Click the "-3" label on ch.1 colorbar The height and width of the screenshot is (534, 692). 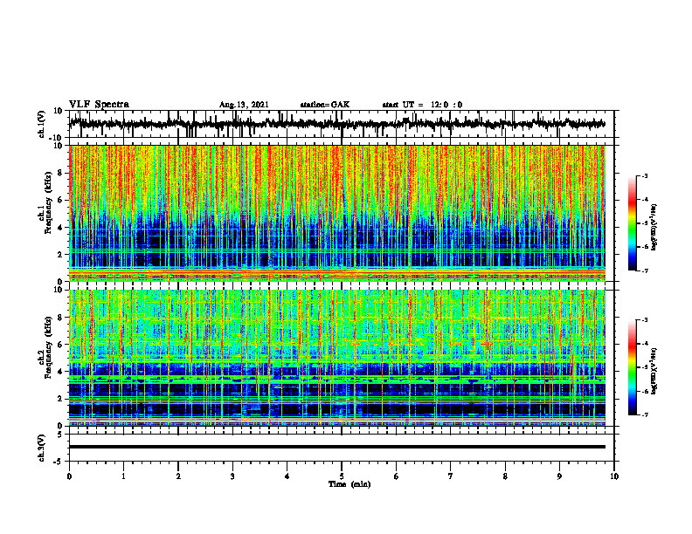[644, 176]
